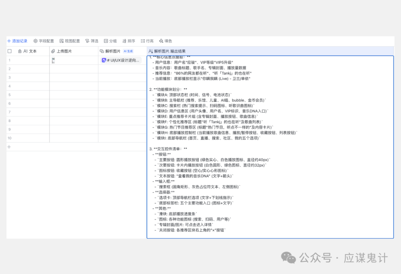The height and width of the screenshot is (274, 401).
Task: Open the # UI/UX设计逆向 tag in row 1
Action: tap(123, 60)
